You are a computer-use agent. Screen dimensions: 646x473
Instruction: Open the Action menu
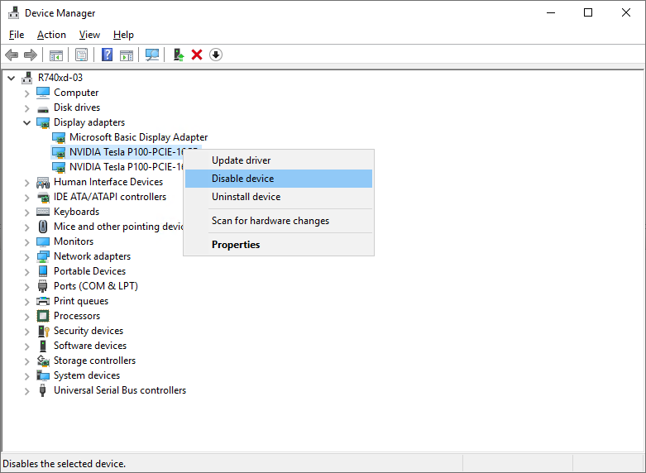pyautogui.click(x=51, y=35)
